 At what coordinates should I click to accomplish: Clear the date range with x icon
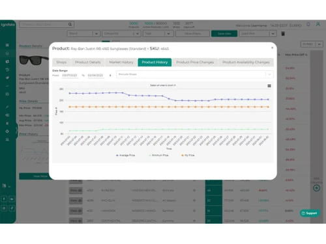110,75
